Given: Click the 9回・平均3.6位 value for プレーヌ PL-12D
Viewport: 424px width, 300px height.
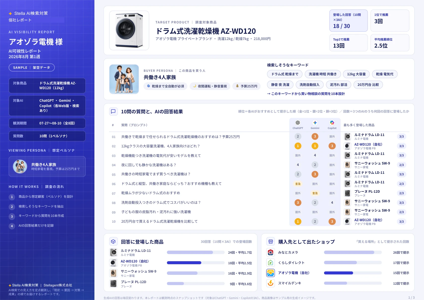Looking at the screenshot, I should (241, 284).
